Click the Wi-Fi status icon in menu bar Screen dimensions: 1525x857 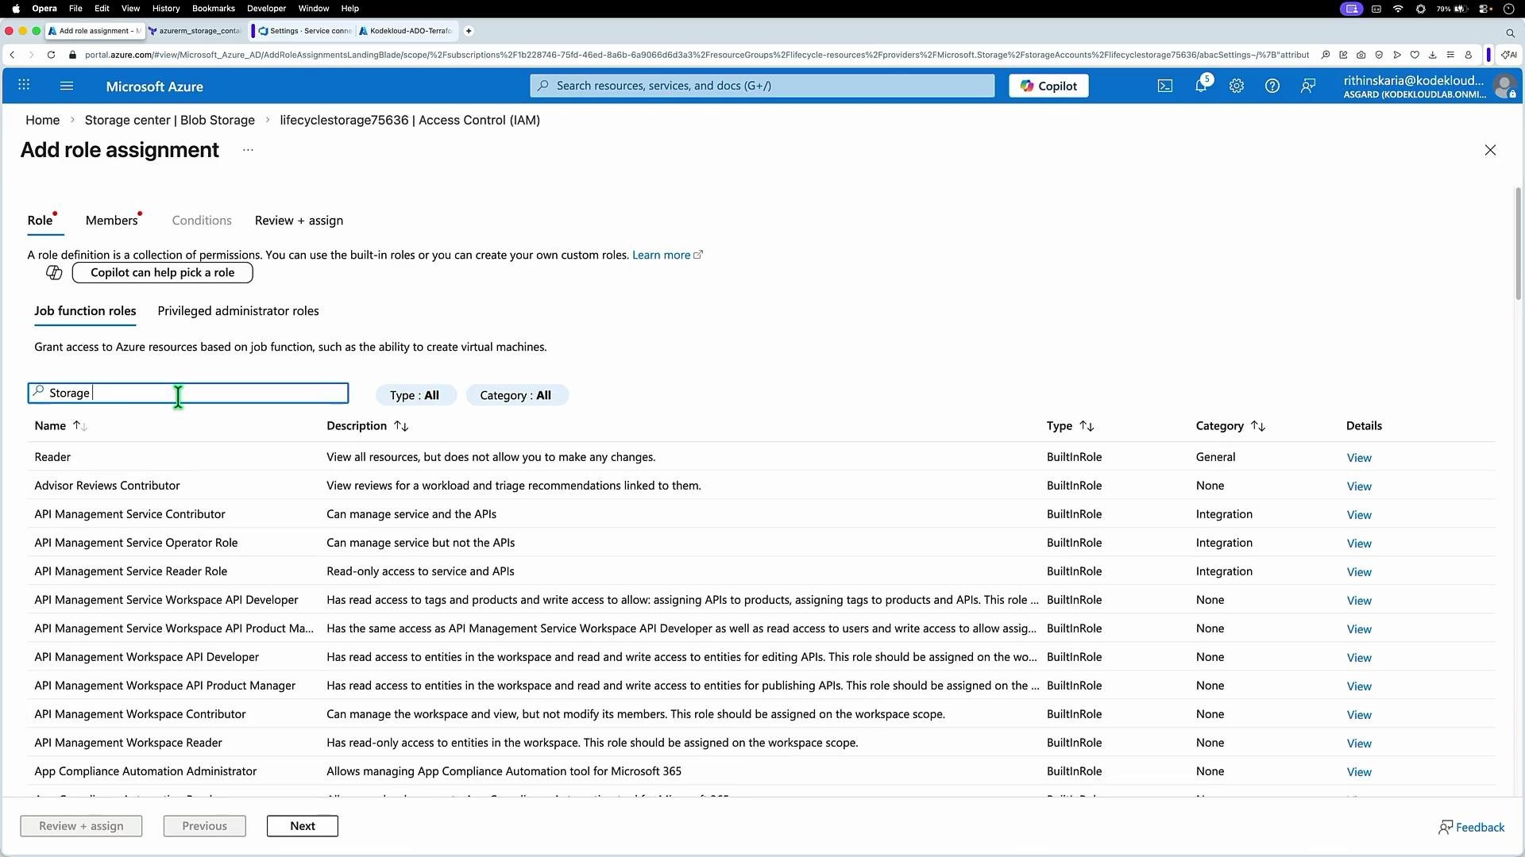pos(1398,9)
